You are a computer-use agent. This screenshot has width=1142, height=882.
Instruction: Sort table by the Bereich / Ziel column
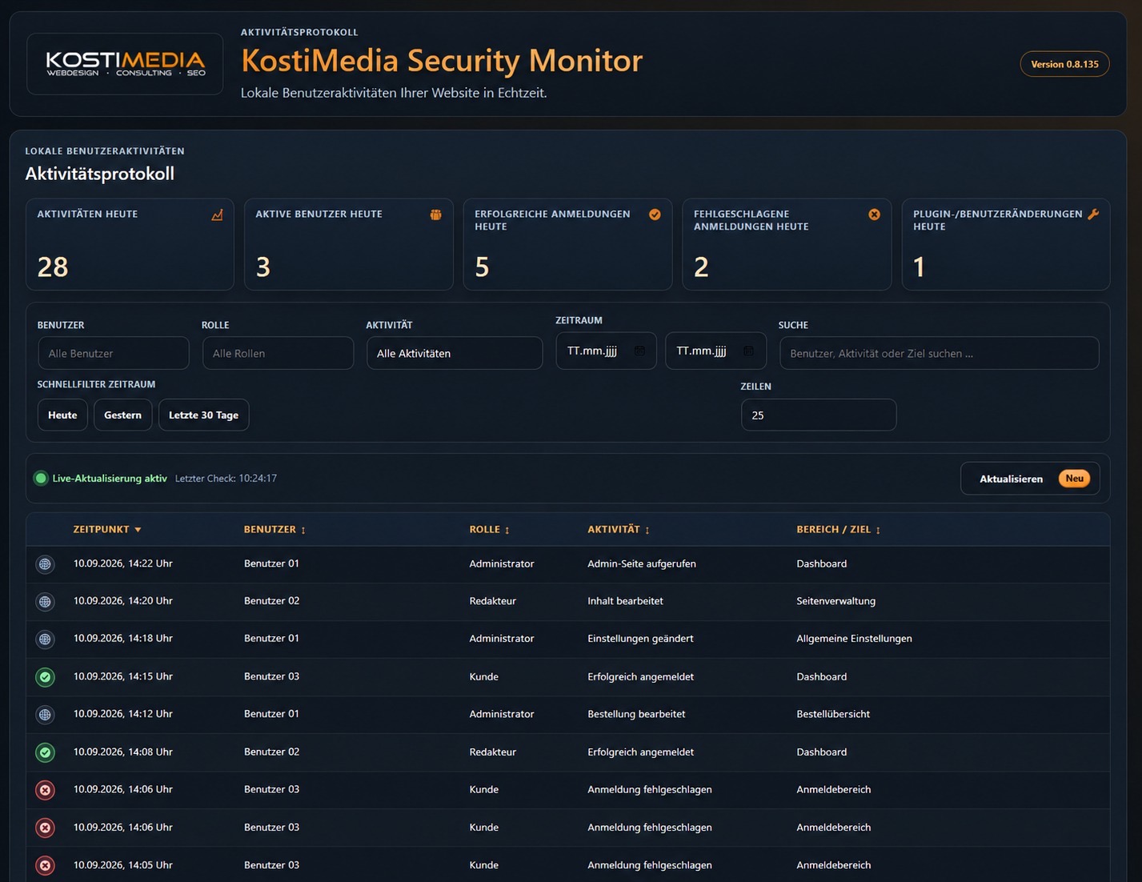pyautogui.click(x=838, y=529)
